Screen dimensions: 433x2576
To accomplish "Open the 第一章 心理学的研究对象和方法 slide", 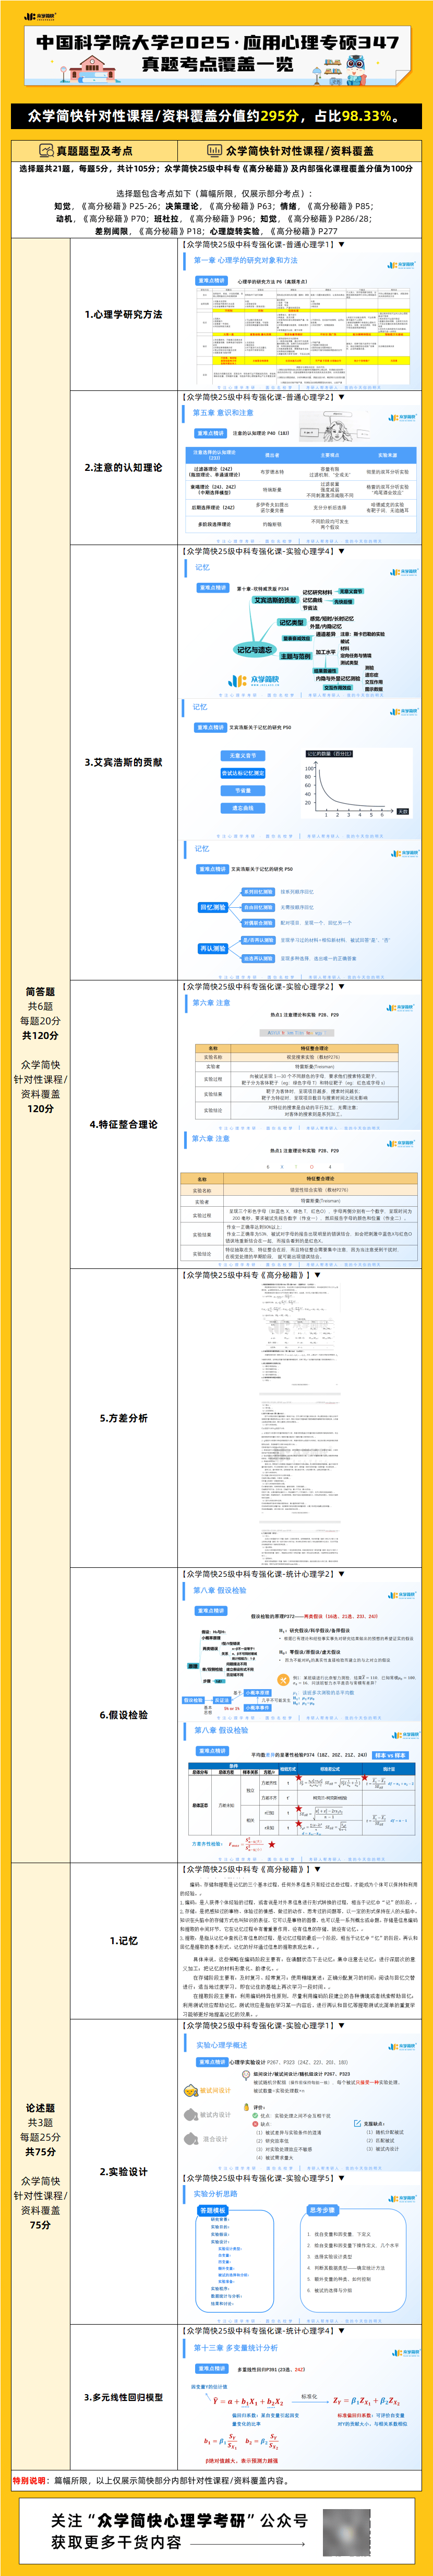I will tap(300, 320).
